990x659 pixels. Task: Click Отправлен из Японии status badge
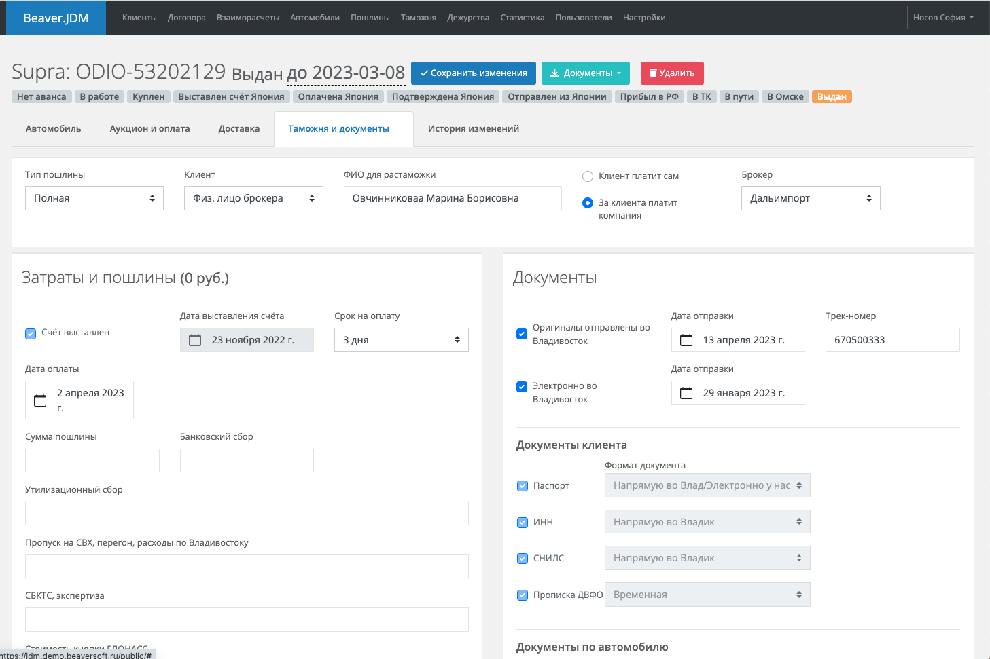[x=557, y=97]
